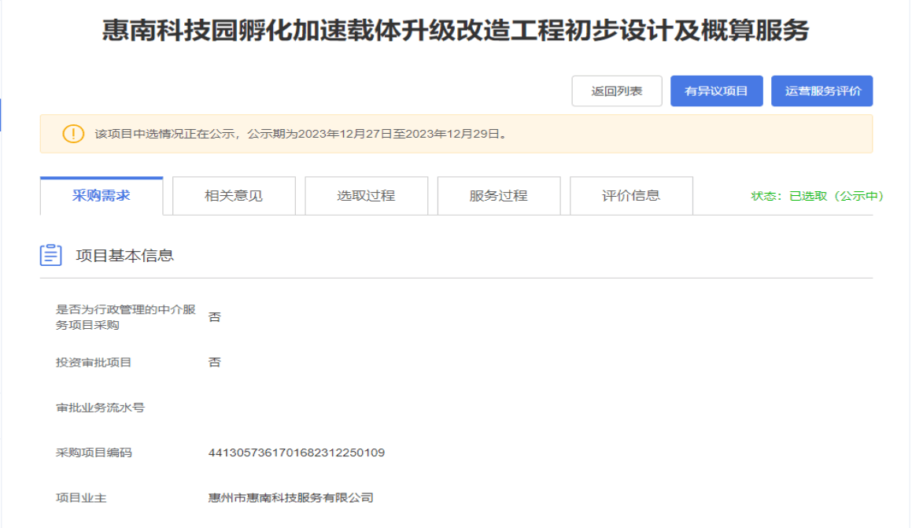Select the 采购需求 tab
The image size is (912, 528).
coord(102,196)
